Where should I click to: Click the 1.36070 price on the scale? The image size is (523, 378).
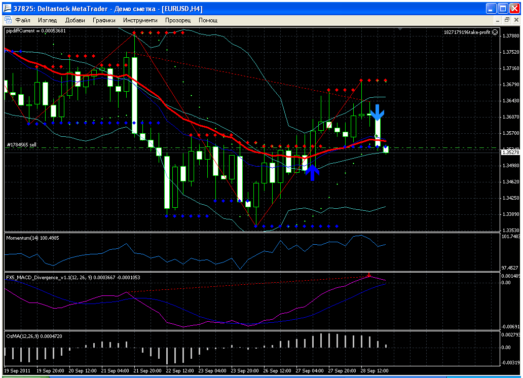511,117
